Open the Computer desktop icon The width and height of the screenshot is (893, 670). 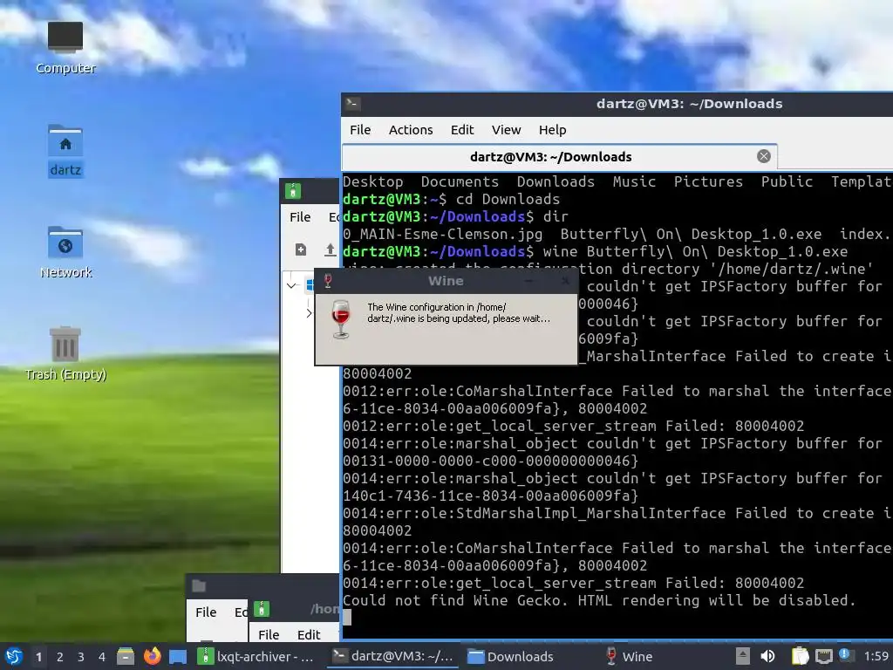65,47
